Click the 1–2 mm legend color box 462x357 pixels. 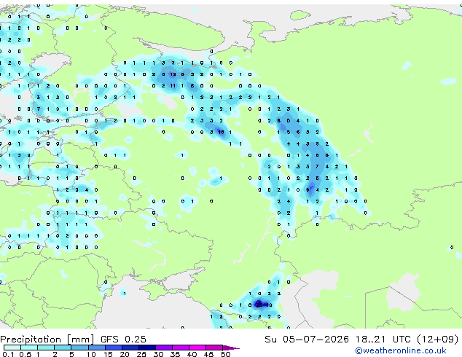(x=46, y=348)
